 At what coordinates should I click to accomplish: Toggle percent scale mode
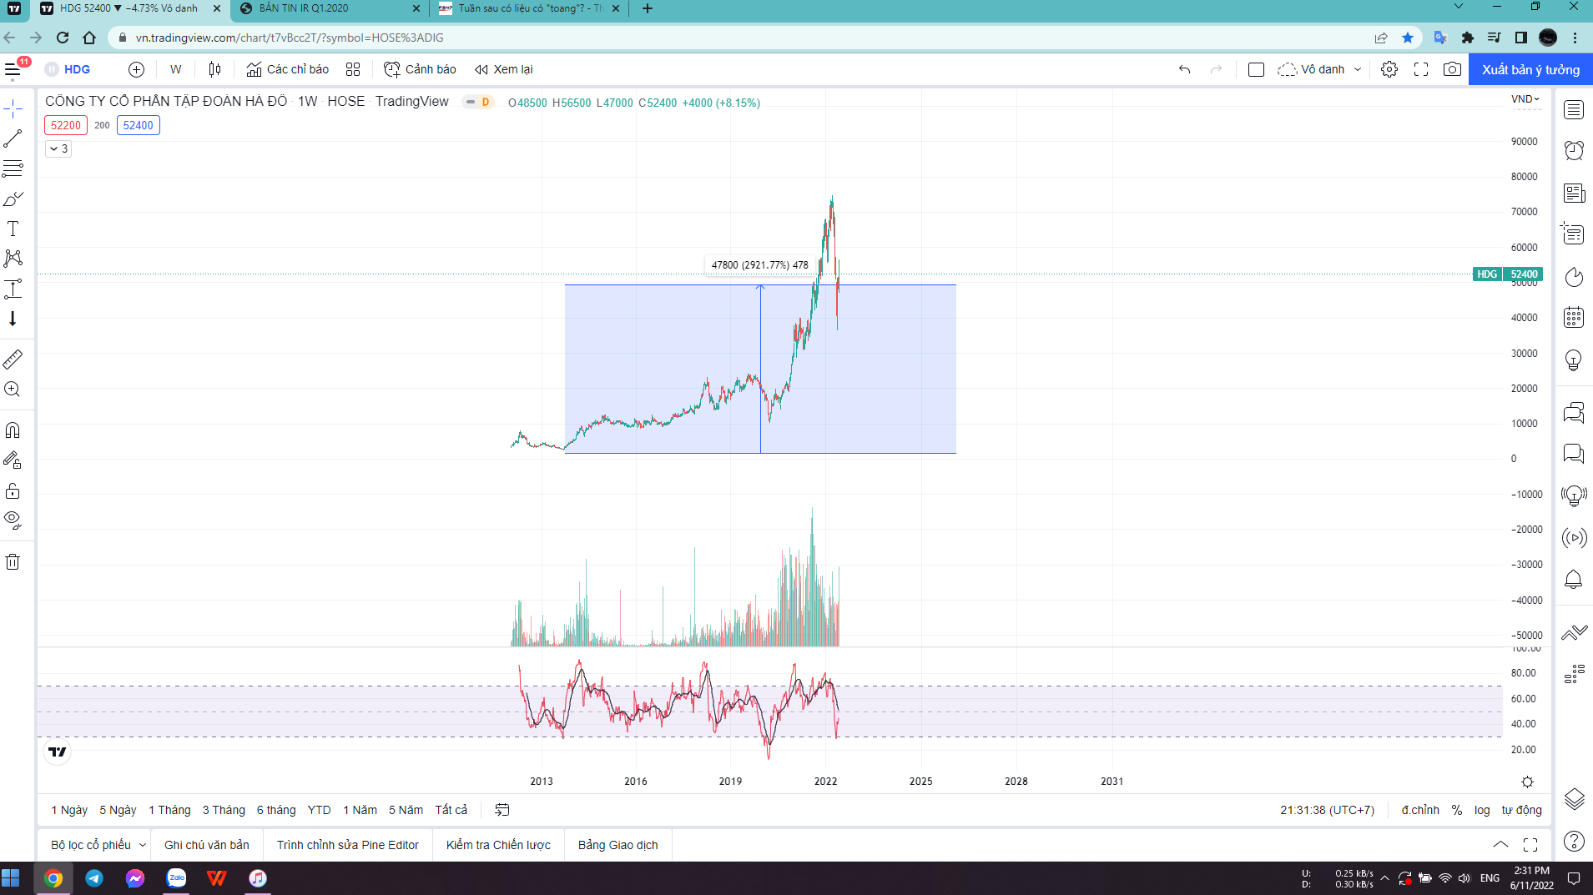tap(1457, 810)
